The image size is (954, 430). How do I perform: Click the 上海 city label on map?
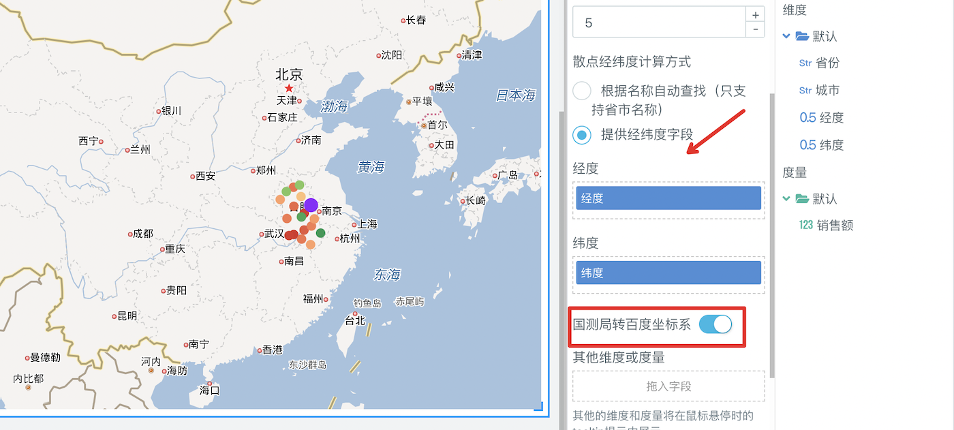(367, 224)
